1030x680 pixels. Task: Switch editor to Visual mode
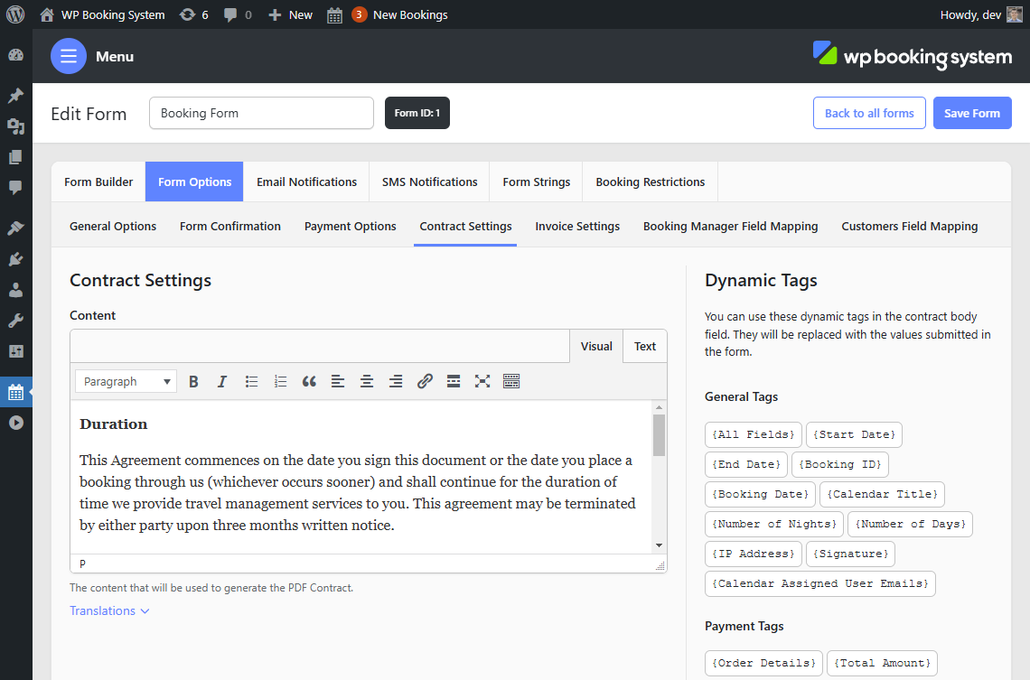point(595,346)
